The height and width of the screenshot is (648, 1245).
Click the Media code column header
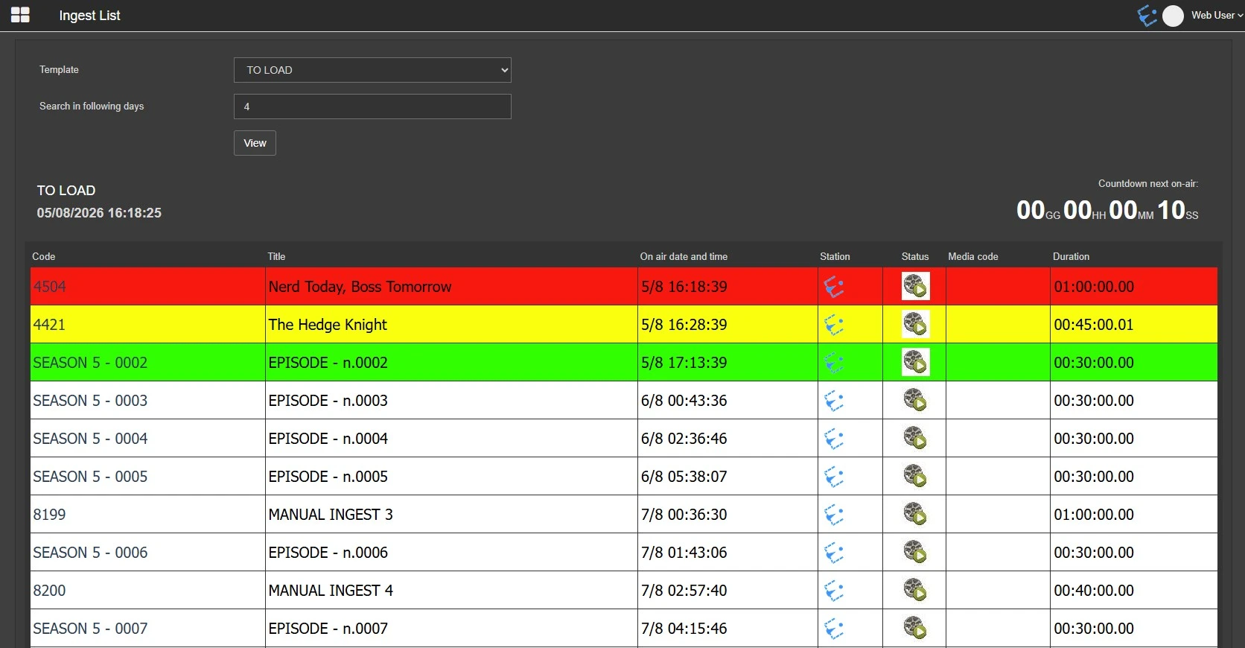973,256
